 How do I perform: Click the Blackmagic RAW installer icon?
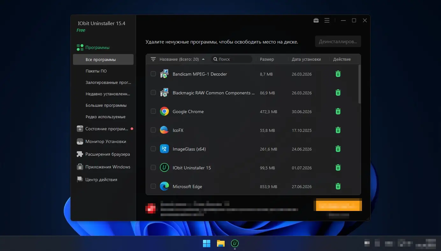coord(164,93)
